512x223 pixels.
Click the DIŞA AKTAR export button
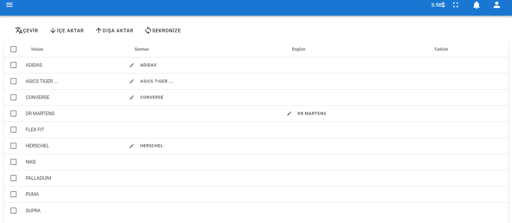[x=115, y=31]
